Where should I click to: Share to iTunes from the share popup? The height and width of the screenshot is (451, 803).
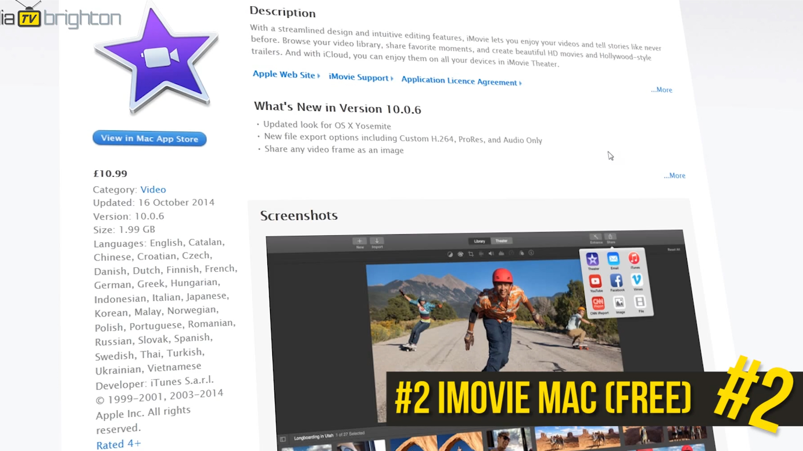pyautogui.click(x=634, y=260)
